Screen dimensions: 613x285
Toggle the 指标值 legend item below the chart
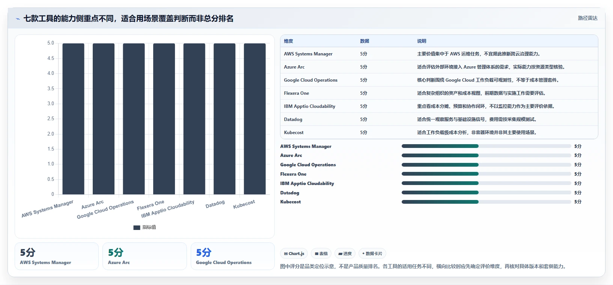tap(145, 227)
